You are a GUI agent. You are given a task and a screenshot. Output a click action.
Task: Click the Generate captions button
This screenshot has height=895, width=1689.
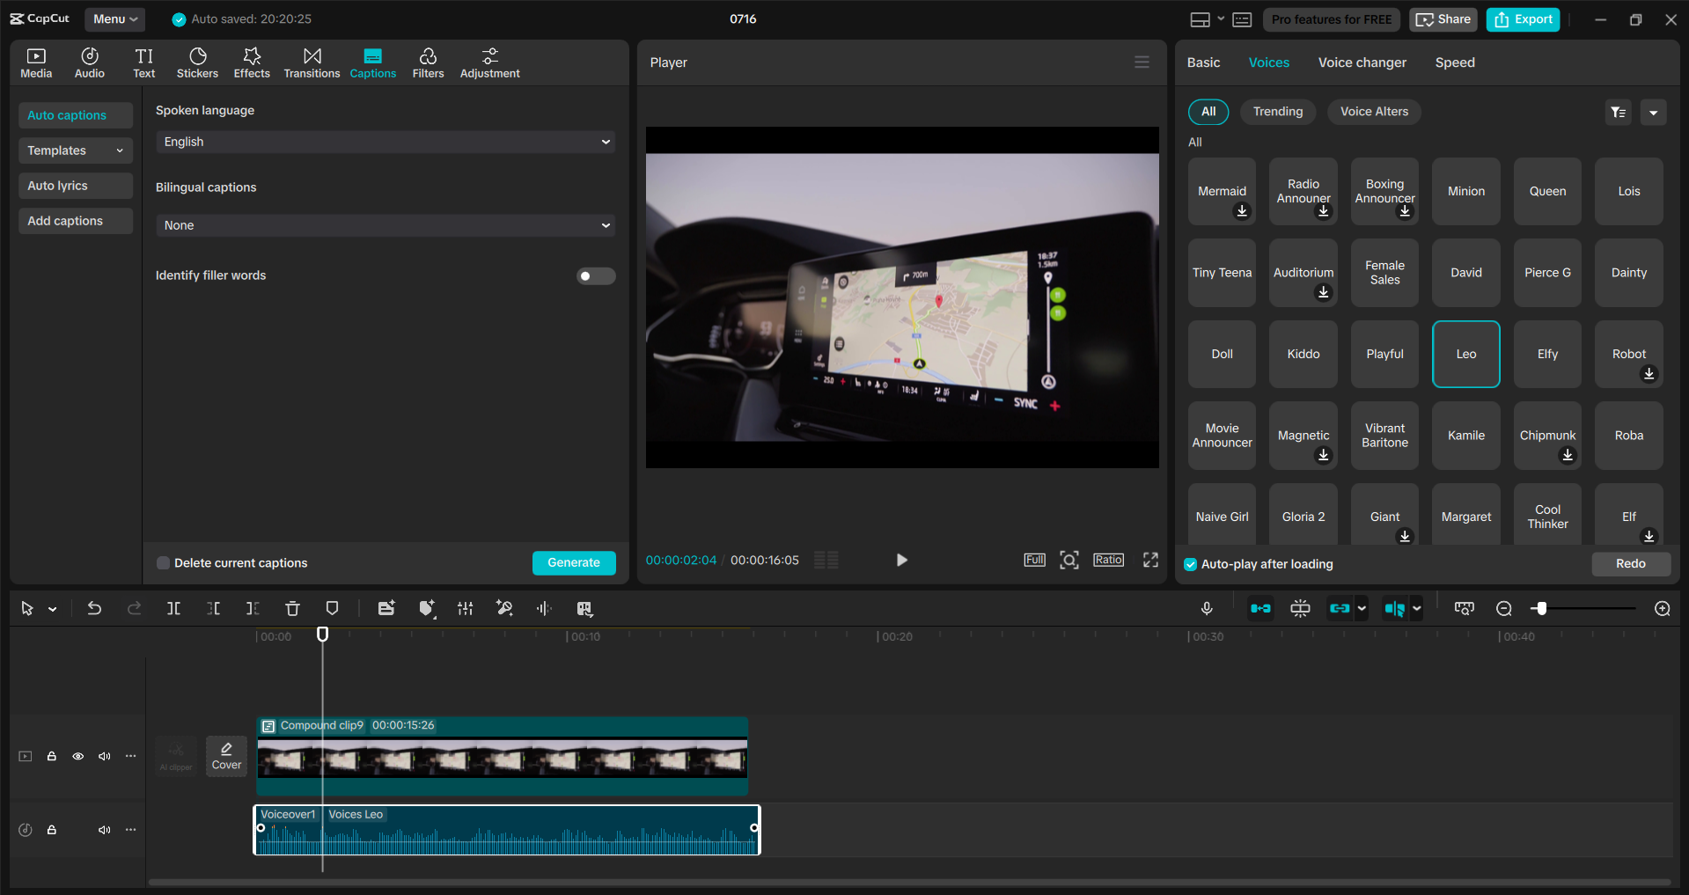[573, 562]
